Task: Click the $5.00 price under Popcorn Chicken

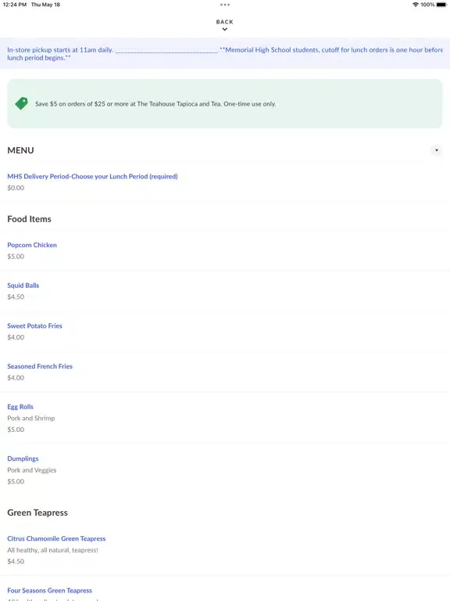Action: point(16,257)
